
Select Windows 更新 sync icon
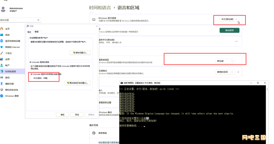[2, 96]
